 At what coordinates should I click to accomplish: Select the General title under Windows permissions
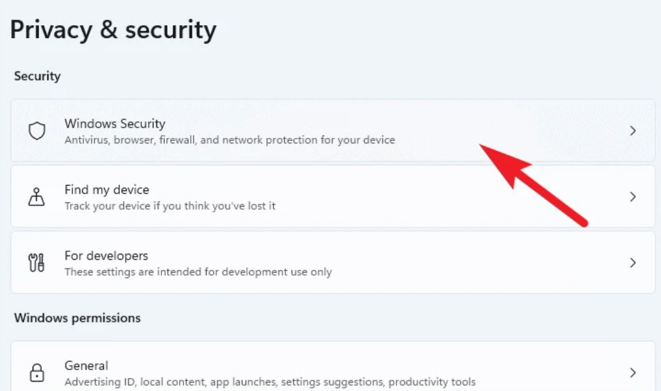pyautogui.click(x=87, y=366)
